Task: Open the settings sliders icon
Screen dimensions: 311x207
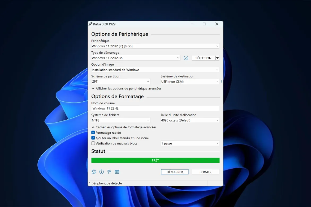Action: [109, 172]
